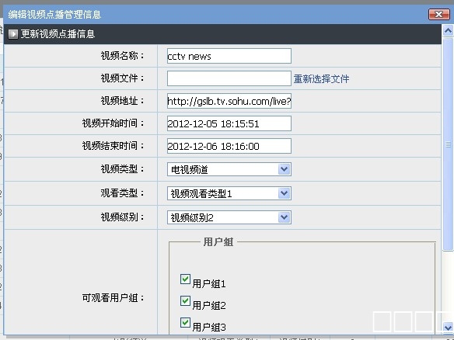Click the play icon beside 更新视频点播信息
The height and width of the screenshot is (340, 454).
tap(12, 34)
